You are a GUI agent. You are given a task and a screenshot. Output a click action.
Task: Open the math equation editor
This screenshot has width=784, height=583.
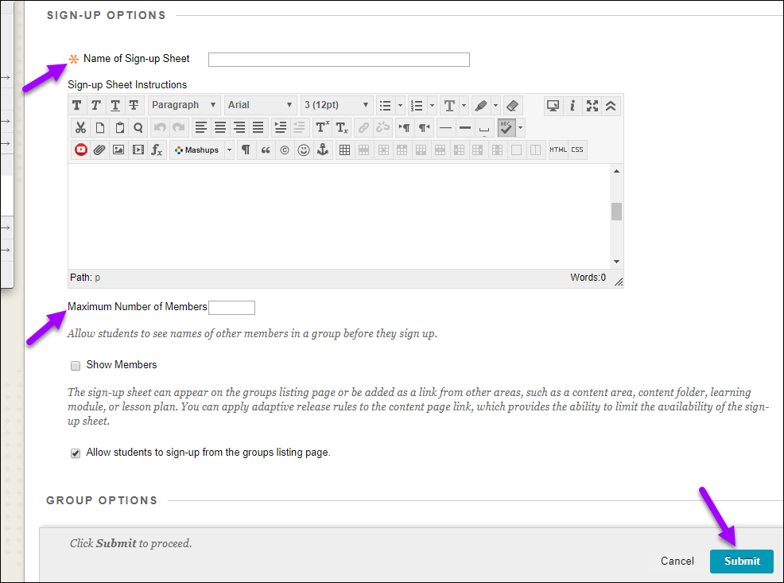click(157, 150)
